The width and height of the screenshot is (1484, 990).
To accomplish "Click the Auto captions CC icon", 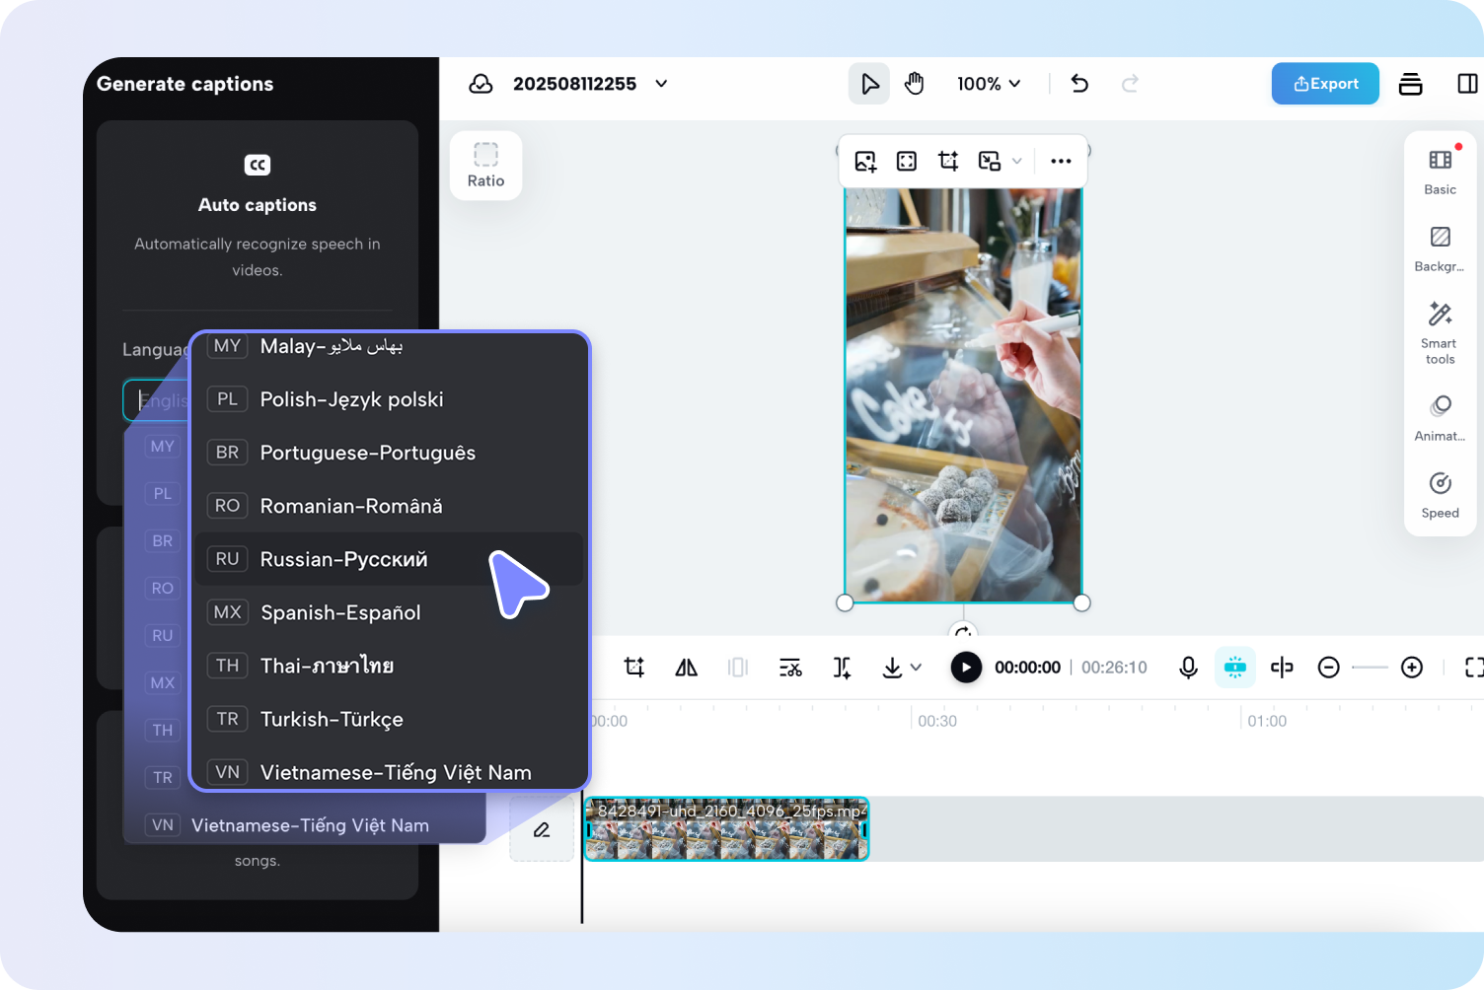I will click(x=258, y=165).
